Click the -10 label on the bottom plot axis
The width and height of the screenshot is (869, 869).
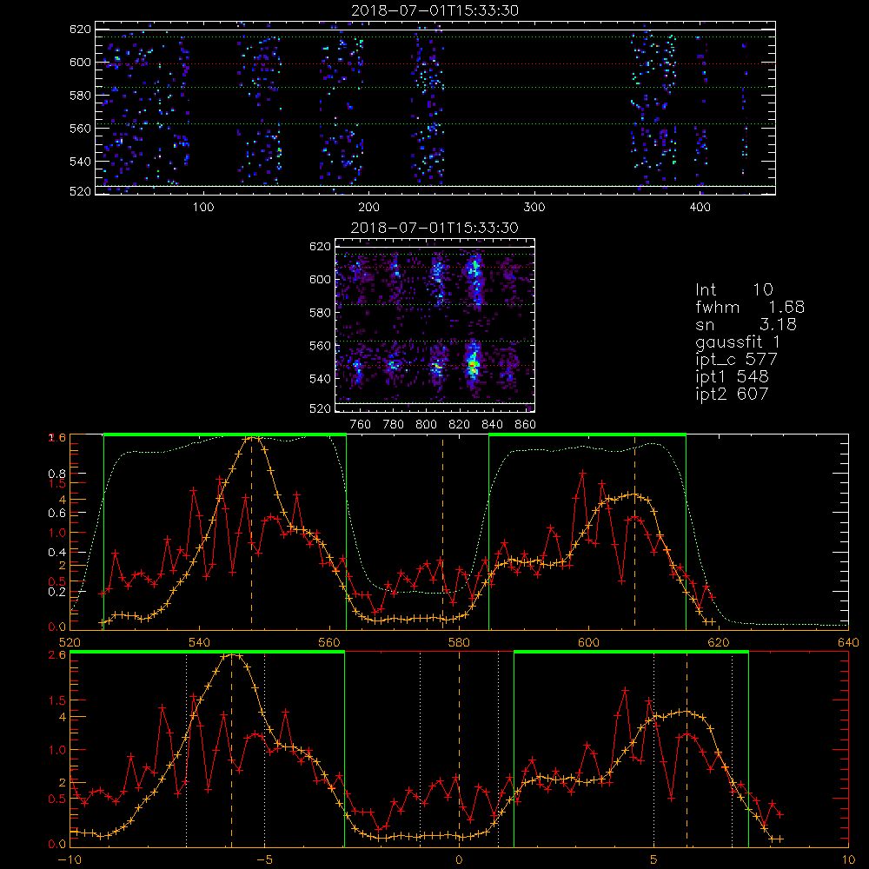pos(70,860)
